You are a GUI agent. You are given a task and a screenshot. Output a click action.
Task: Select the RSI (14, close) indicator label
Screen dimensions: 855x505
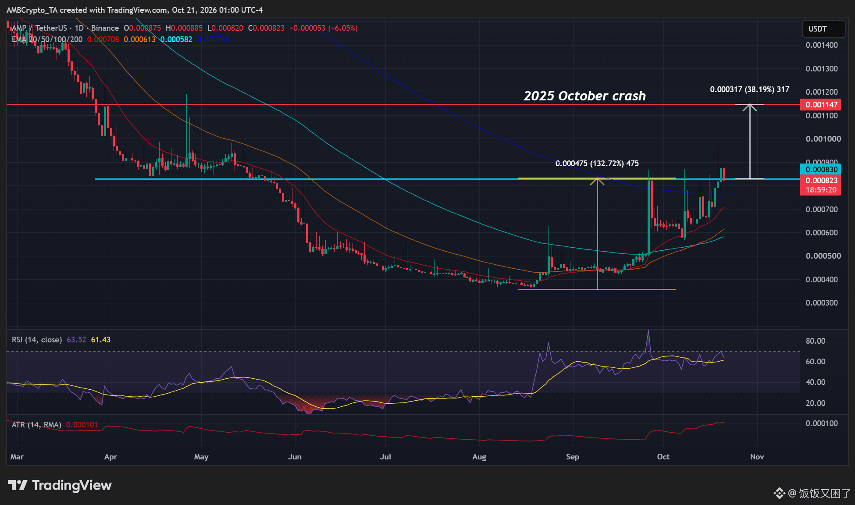point(37,340)
